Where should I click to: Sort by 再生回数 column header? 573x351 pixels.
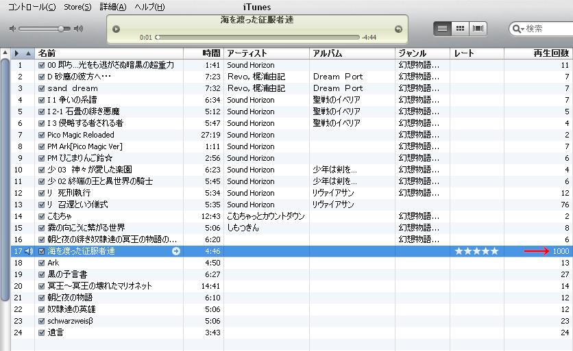tap(538, 53)
